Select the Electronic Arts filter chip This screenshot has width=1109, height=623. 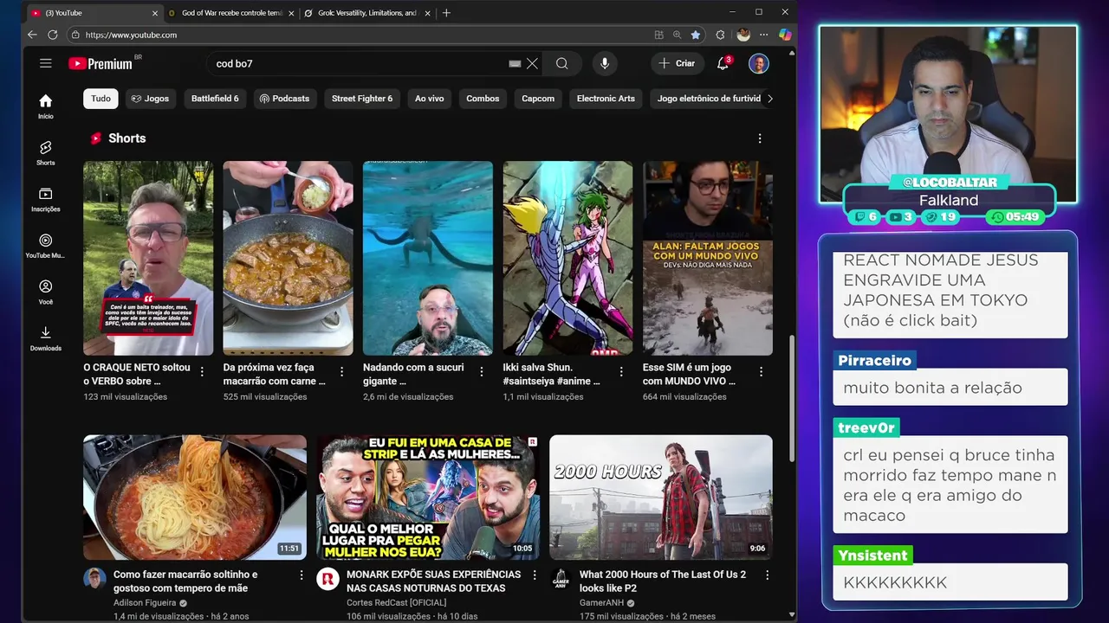click(606, 99)
